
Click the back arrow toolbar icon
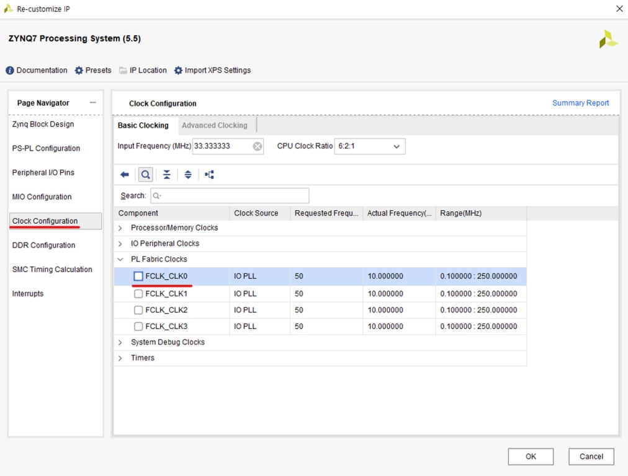click(x=125, y=175)
